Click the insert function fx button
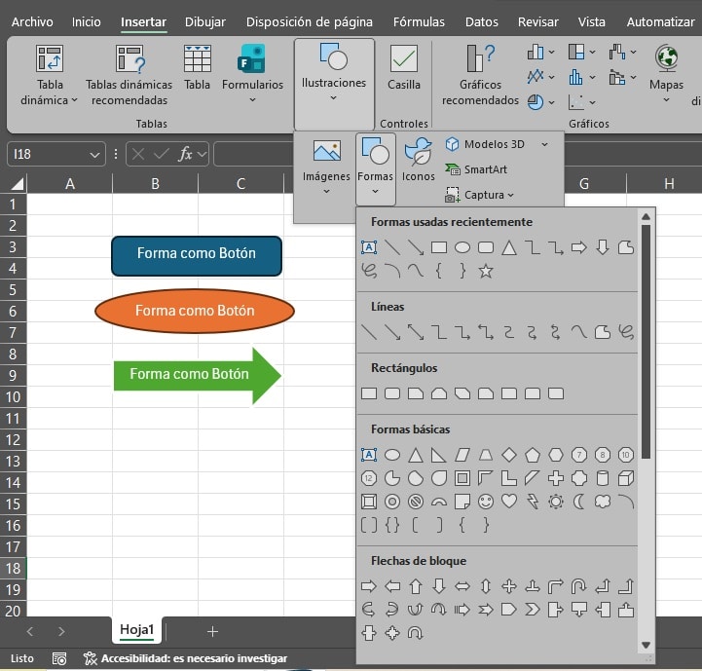 185,154
